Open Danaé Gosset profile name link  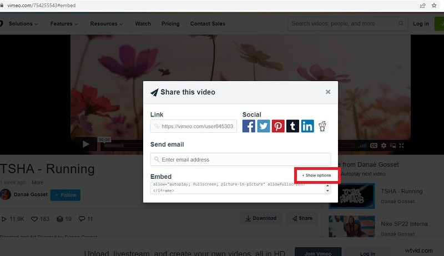coord(31,194)
